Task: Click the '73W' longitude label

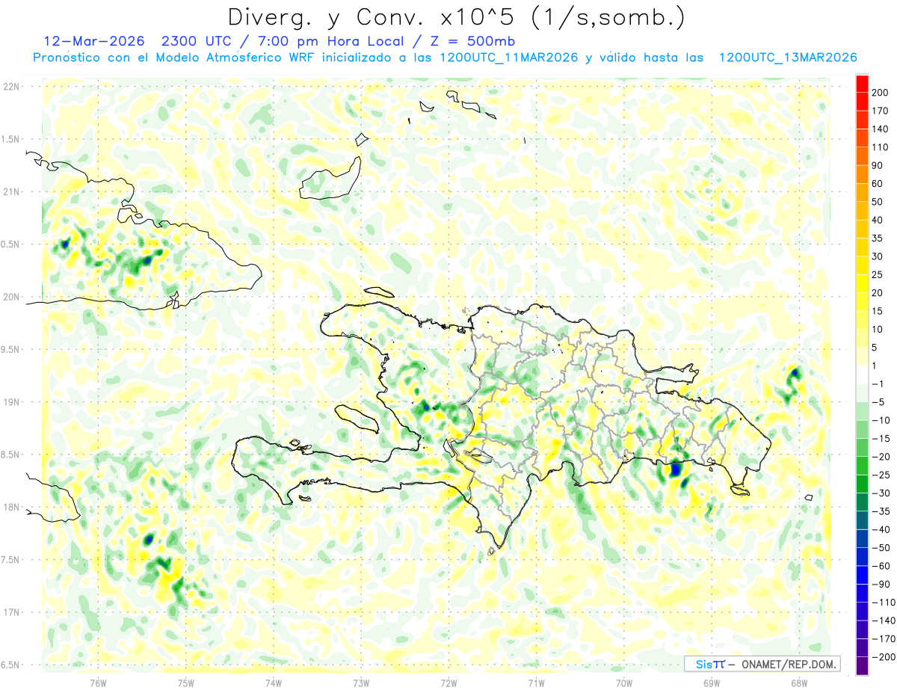Action: coord(361,683)
